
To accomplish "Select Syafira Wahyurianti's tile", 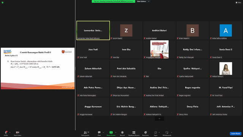I will [193, 68].
